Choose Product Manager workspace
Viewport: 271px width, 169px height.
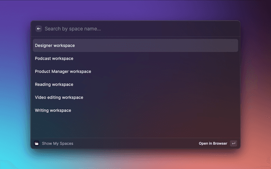[x=135, y=71]
